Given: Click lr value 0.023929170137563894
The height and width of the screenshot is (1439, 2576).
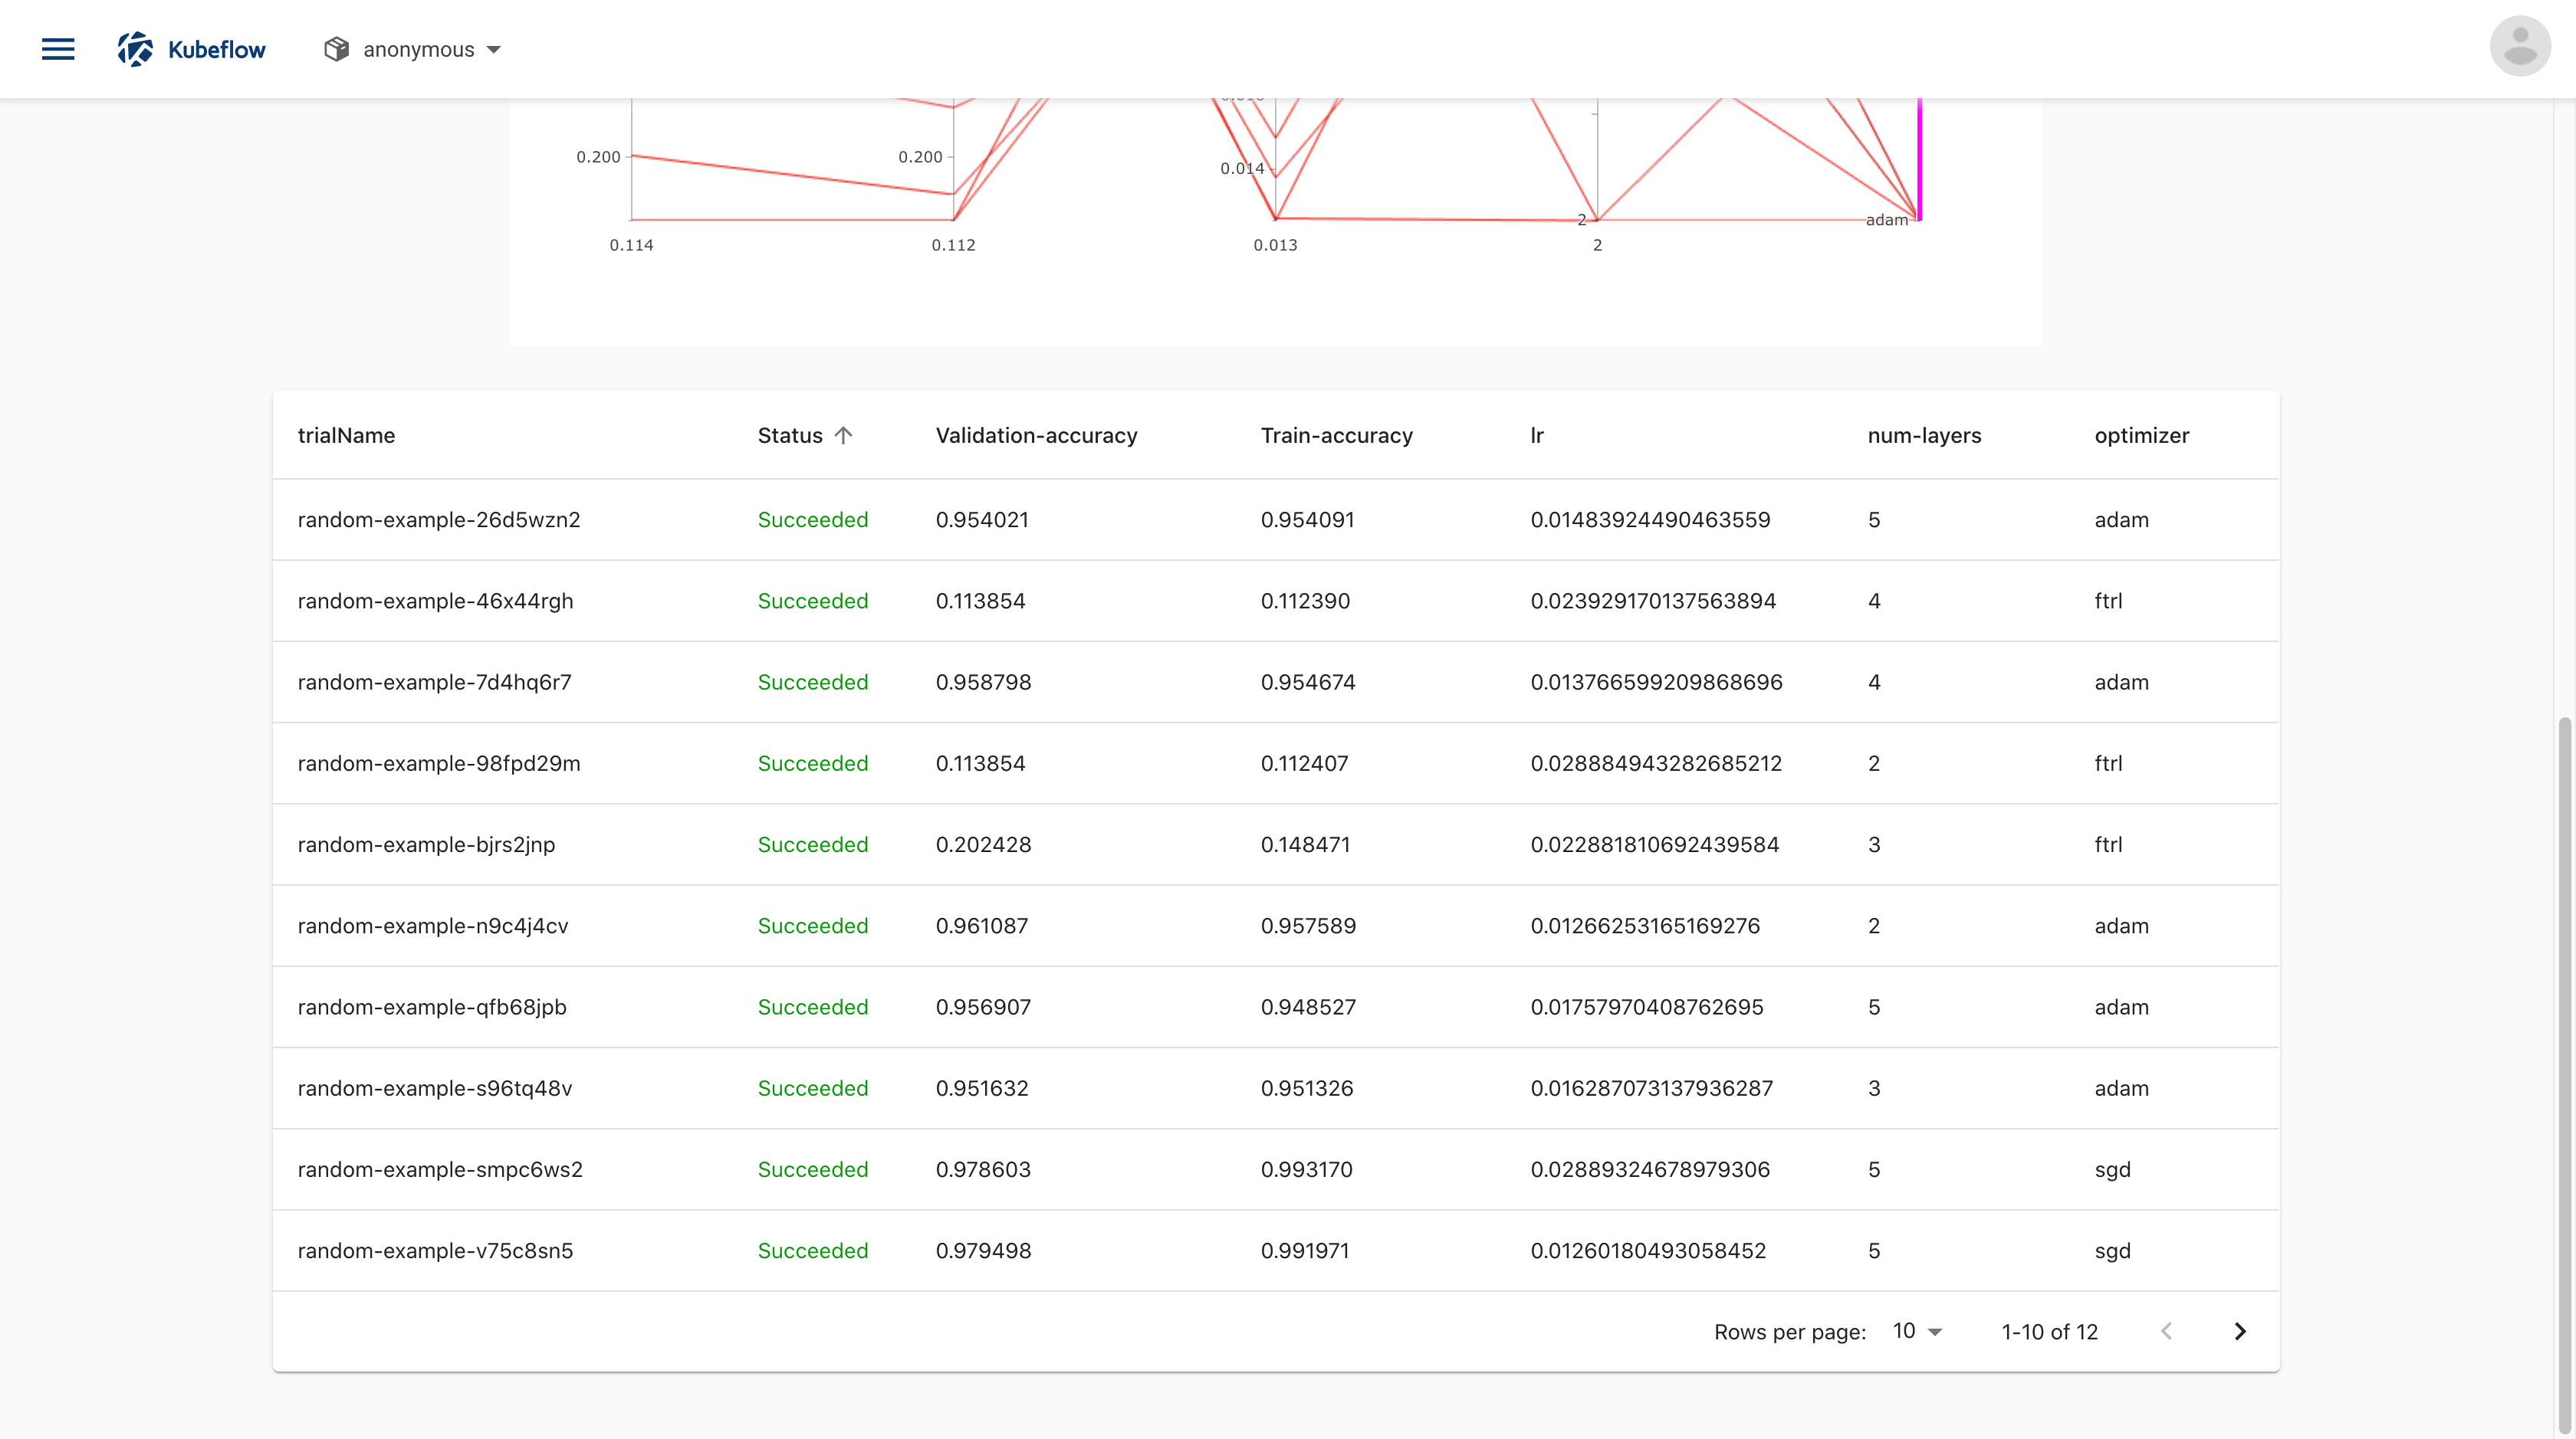Looking at the screenshot, I should click(x=1653, y=601).
